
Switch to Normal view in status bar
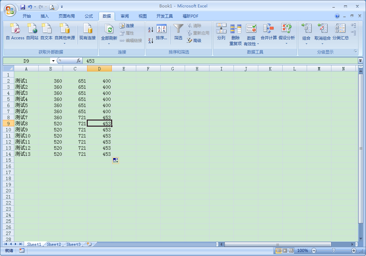(279, 251)
